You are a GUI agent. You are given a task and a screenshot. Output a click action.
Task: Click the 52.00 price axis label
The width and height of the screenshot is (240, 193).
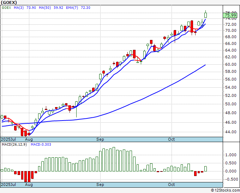tap(231, 95)
